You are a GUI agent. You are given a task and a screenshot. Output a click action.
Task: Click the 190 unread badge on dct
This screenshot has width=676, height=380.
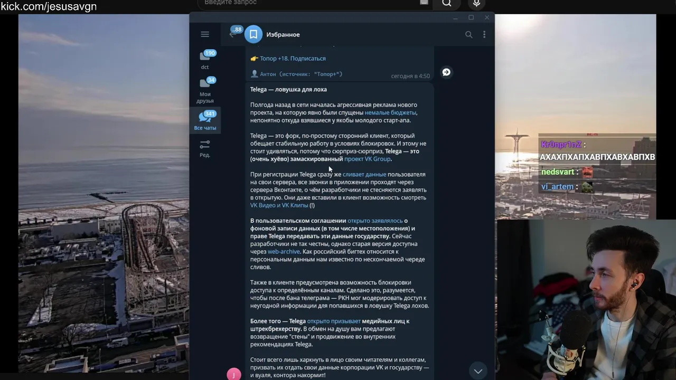tap(210, 53)
